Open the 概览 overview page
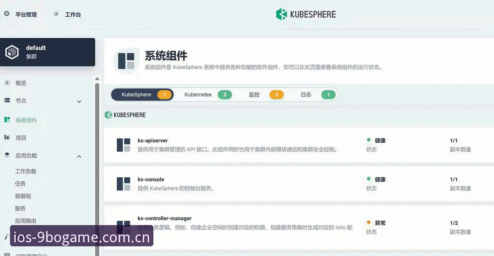 [x=21, y=83]
